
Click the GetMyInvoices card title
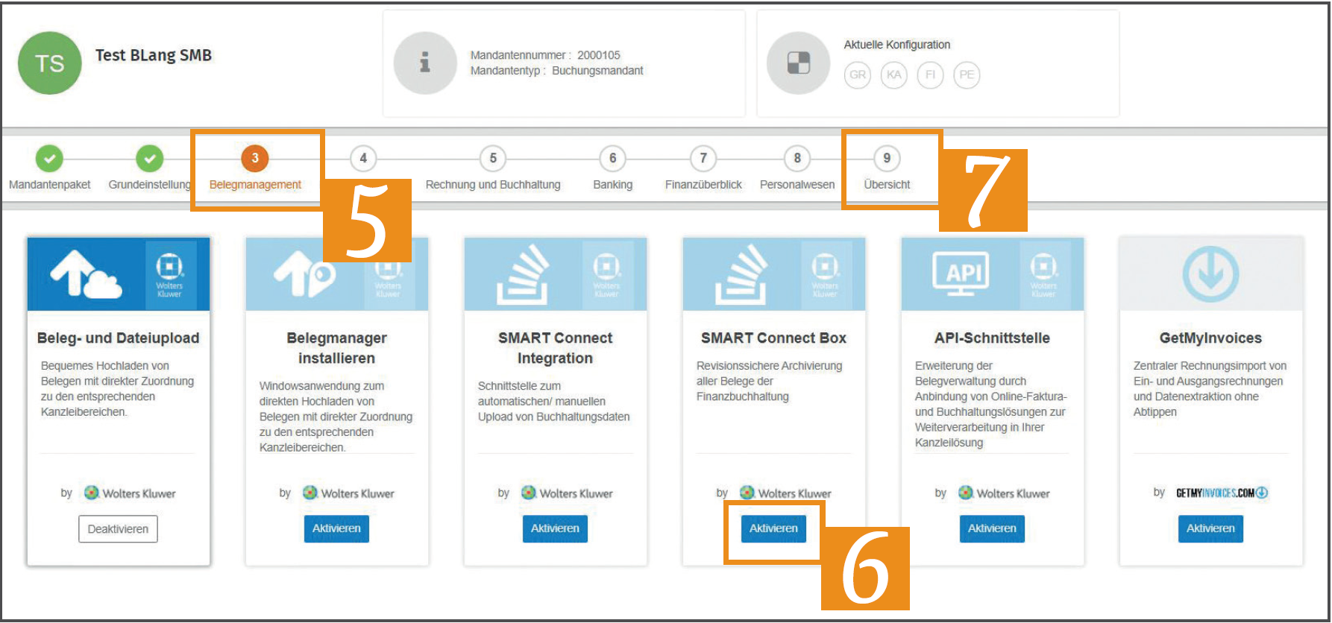click(1210, 338)
